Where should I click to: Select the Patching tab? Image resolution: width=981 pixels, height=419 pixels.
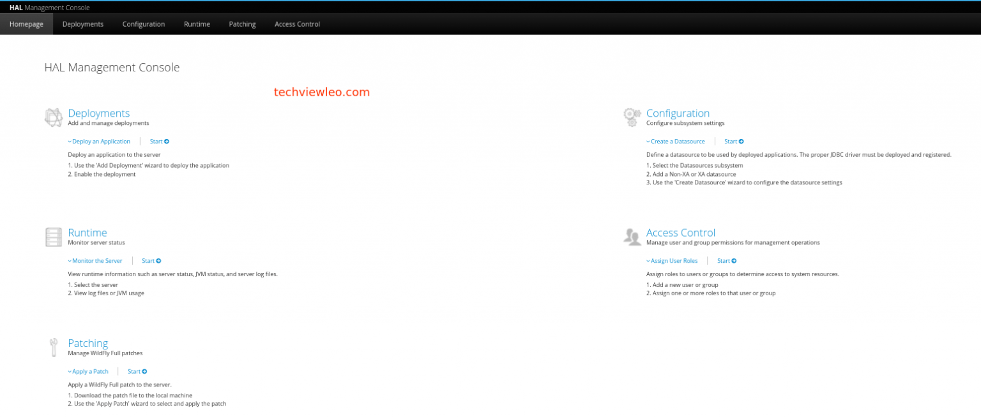242,24
